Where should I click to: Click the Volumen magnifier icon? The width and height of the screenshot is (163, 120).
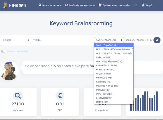[18, 96]
